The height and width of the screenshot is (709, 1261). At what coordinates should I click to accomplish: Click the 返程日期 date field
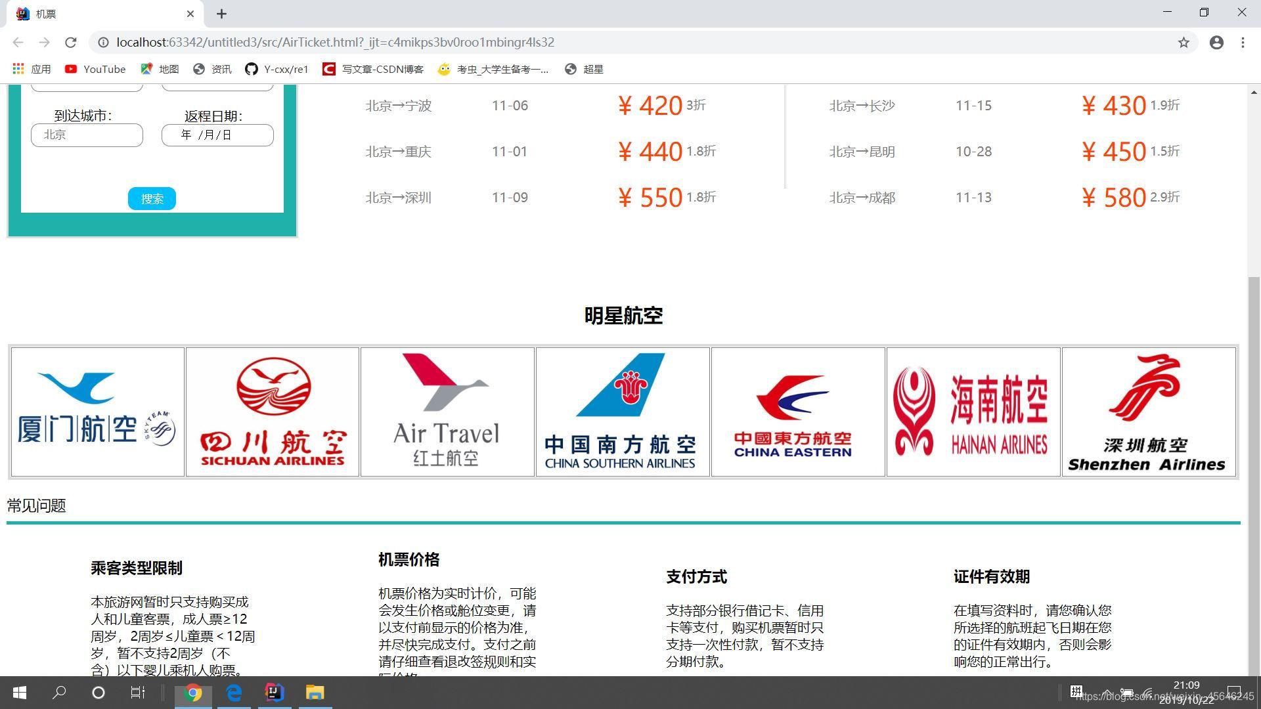[x=217, y=135]
